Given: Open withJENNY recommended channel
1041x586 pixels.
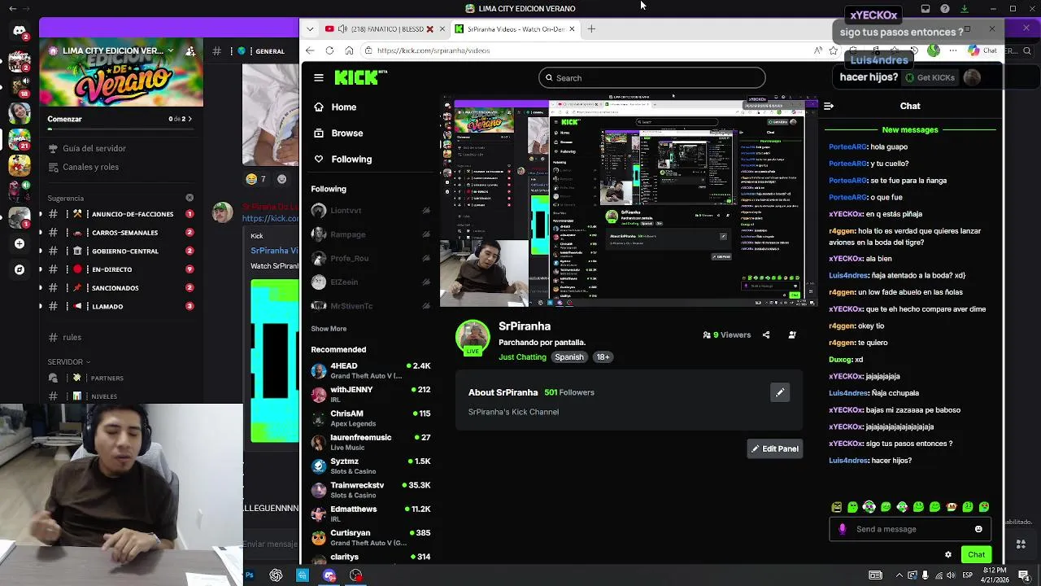Looking at the screenshot, I should coord(371,395).
